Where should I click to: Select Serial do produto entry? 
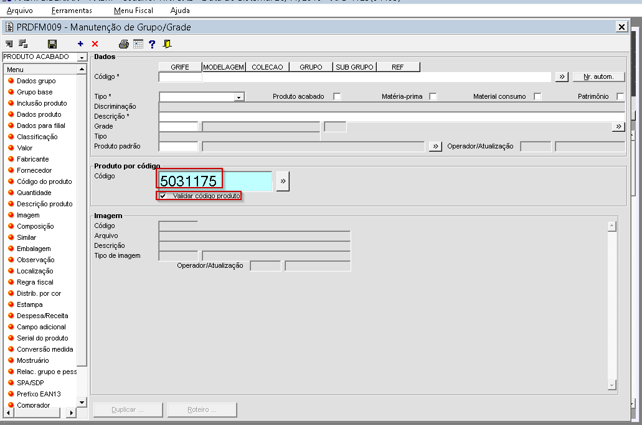42,338
